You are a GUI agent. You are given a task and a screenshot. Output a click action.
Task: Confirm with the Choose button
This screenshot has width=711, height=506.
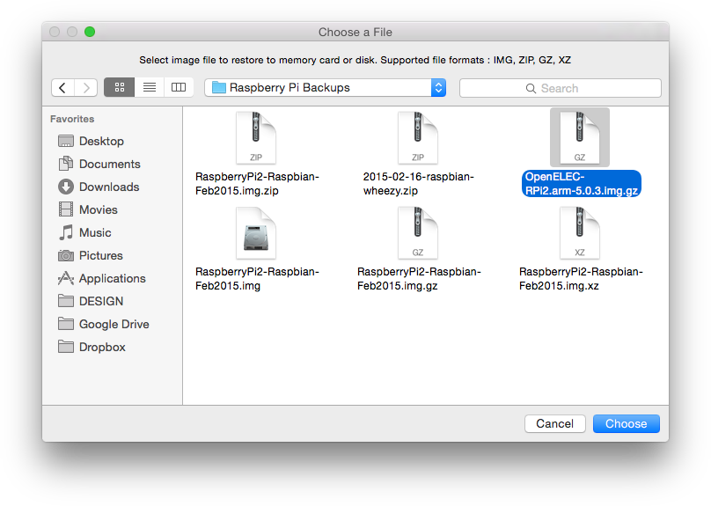coord(627,423)
